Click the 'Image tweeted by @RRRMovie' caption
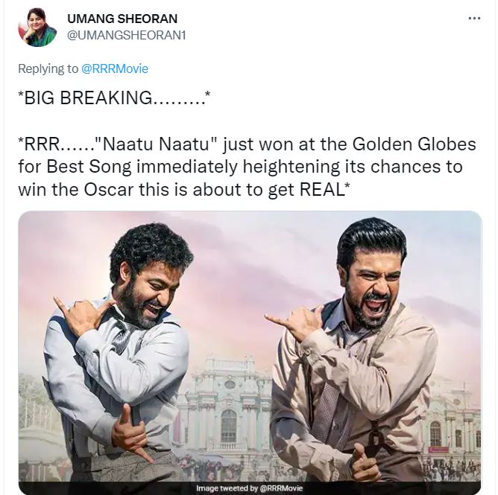 click(x=250, y=488)
